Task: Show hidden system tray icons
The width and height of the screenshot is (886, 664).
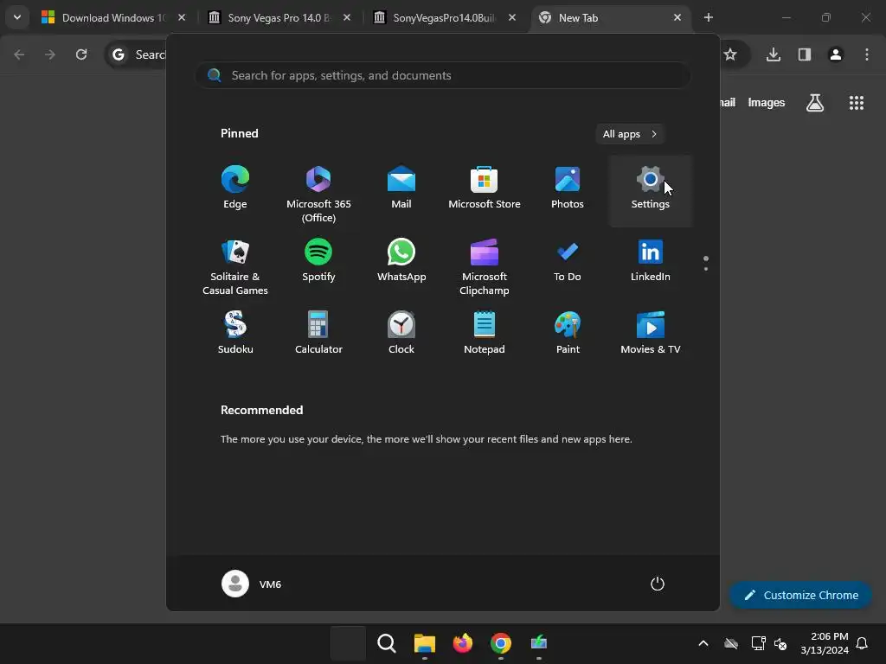Action: [x=703, y=643]
